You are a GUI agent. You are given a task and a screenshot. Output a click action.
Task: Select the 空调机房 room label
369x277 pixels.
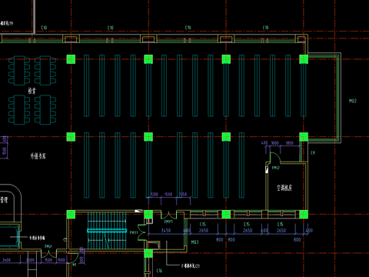pos(284,188)
